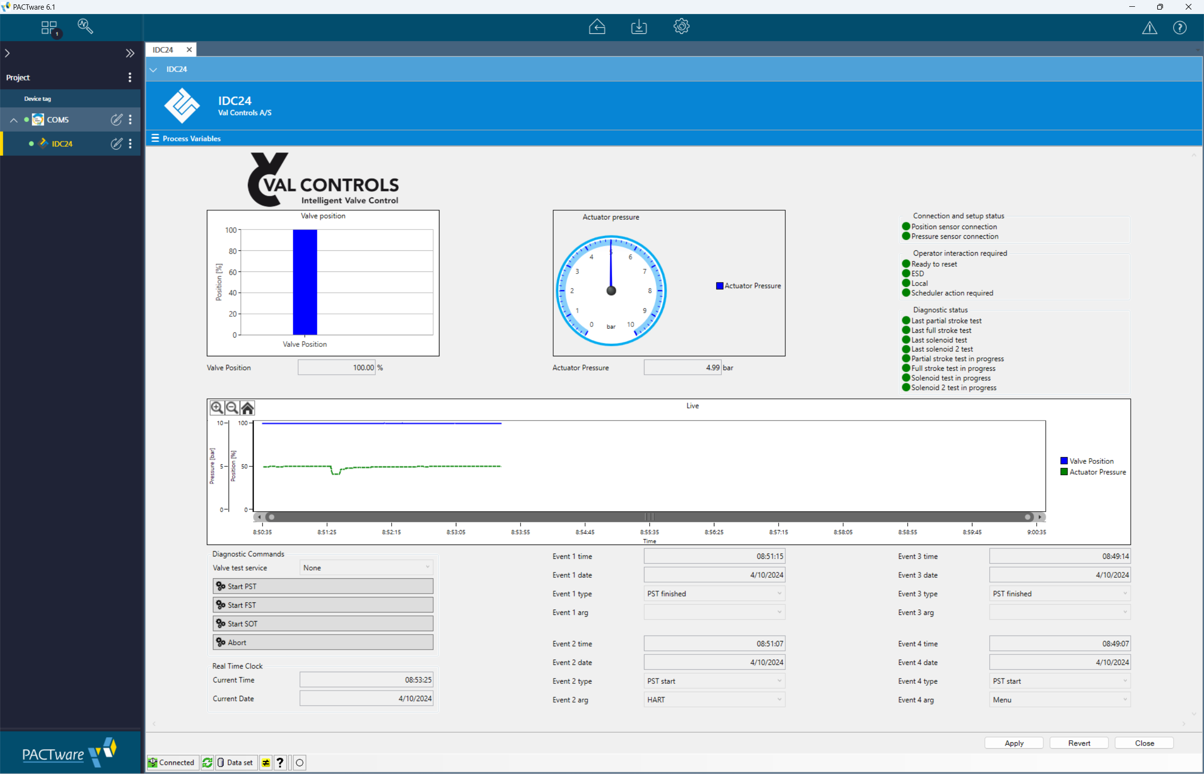Click the warning triangle alert icon
Screen dimensions: 1204x774
coord(1149,27)
